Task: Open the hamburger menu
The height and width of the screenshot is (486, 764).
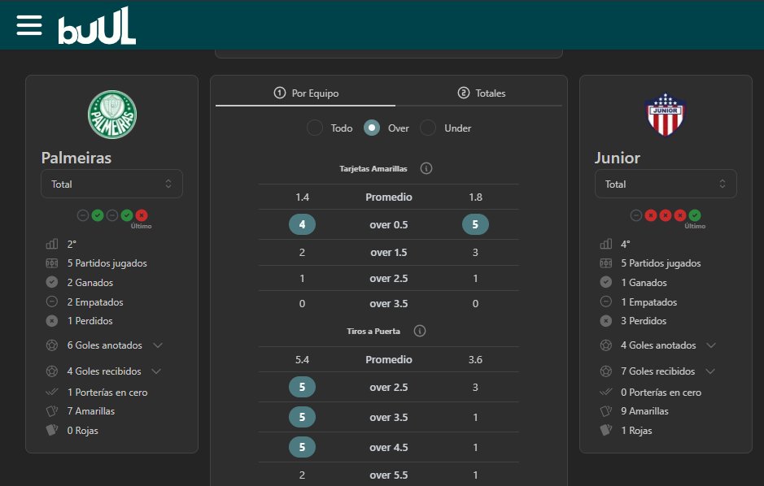Action: click(x=29, y=25)
